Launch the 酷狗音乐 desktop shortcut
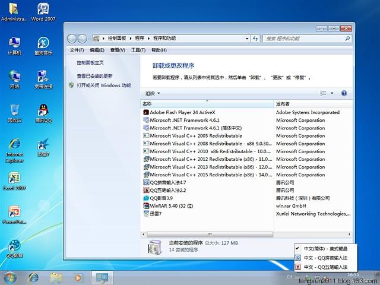This screenshot has width=380, height=285. coord(43,46)
